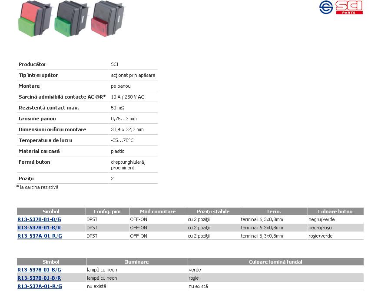Select 'cu 2 poziţii' in R13-537B-01-B/G row

coord(199,219)
